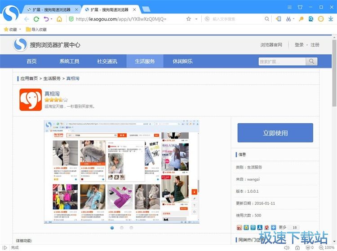This screenshot has width=337, height=251.
Task: Click the share count 18
Action: (294, 228)
